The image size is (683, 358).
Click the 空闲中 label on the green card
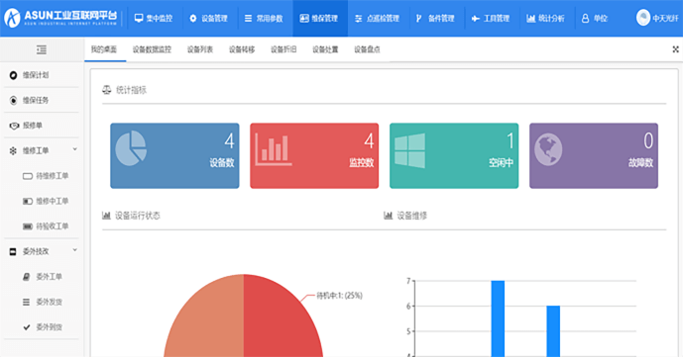tap(501, 163)
